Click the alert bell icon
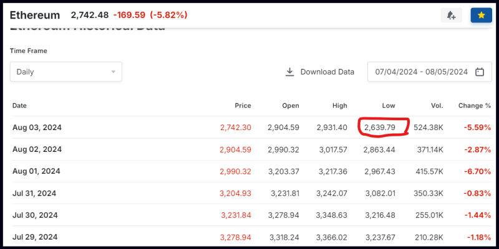 click(x=451, y=15)
